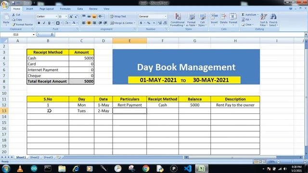Switch to the Page Layout tab
This screenshot has height=173, width=308.
(47, 9)
